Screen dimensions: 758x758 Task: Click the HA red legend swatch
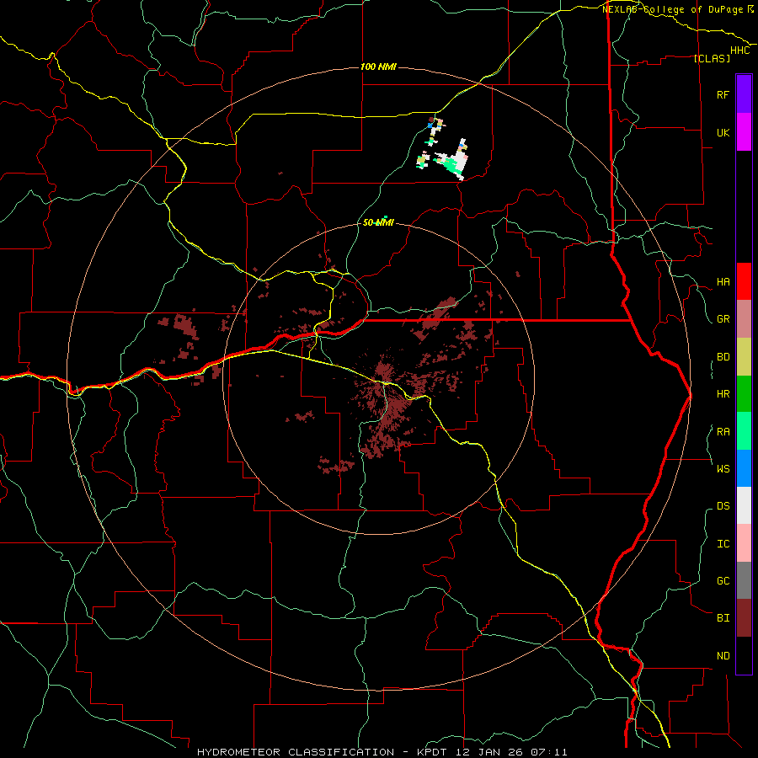pyautogui.click(x=744, y=281)
